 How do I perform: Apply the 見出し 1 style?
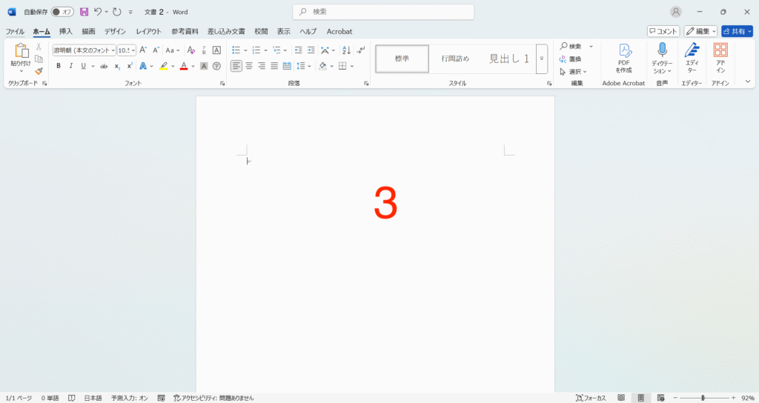509,59
